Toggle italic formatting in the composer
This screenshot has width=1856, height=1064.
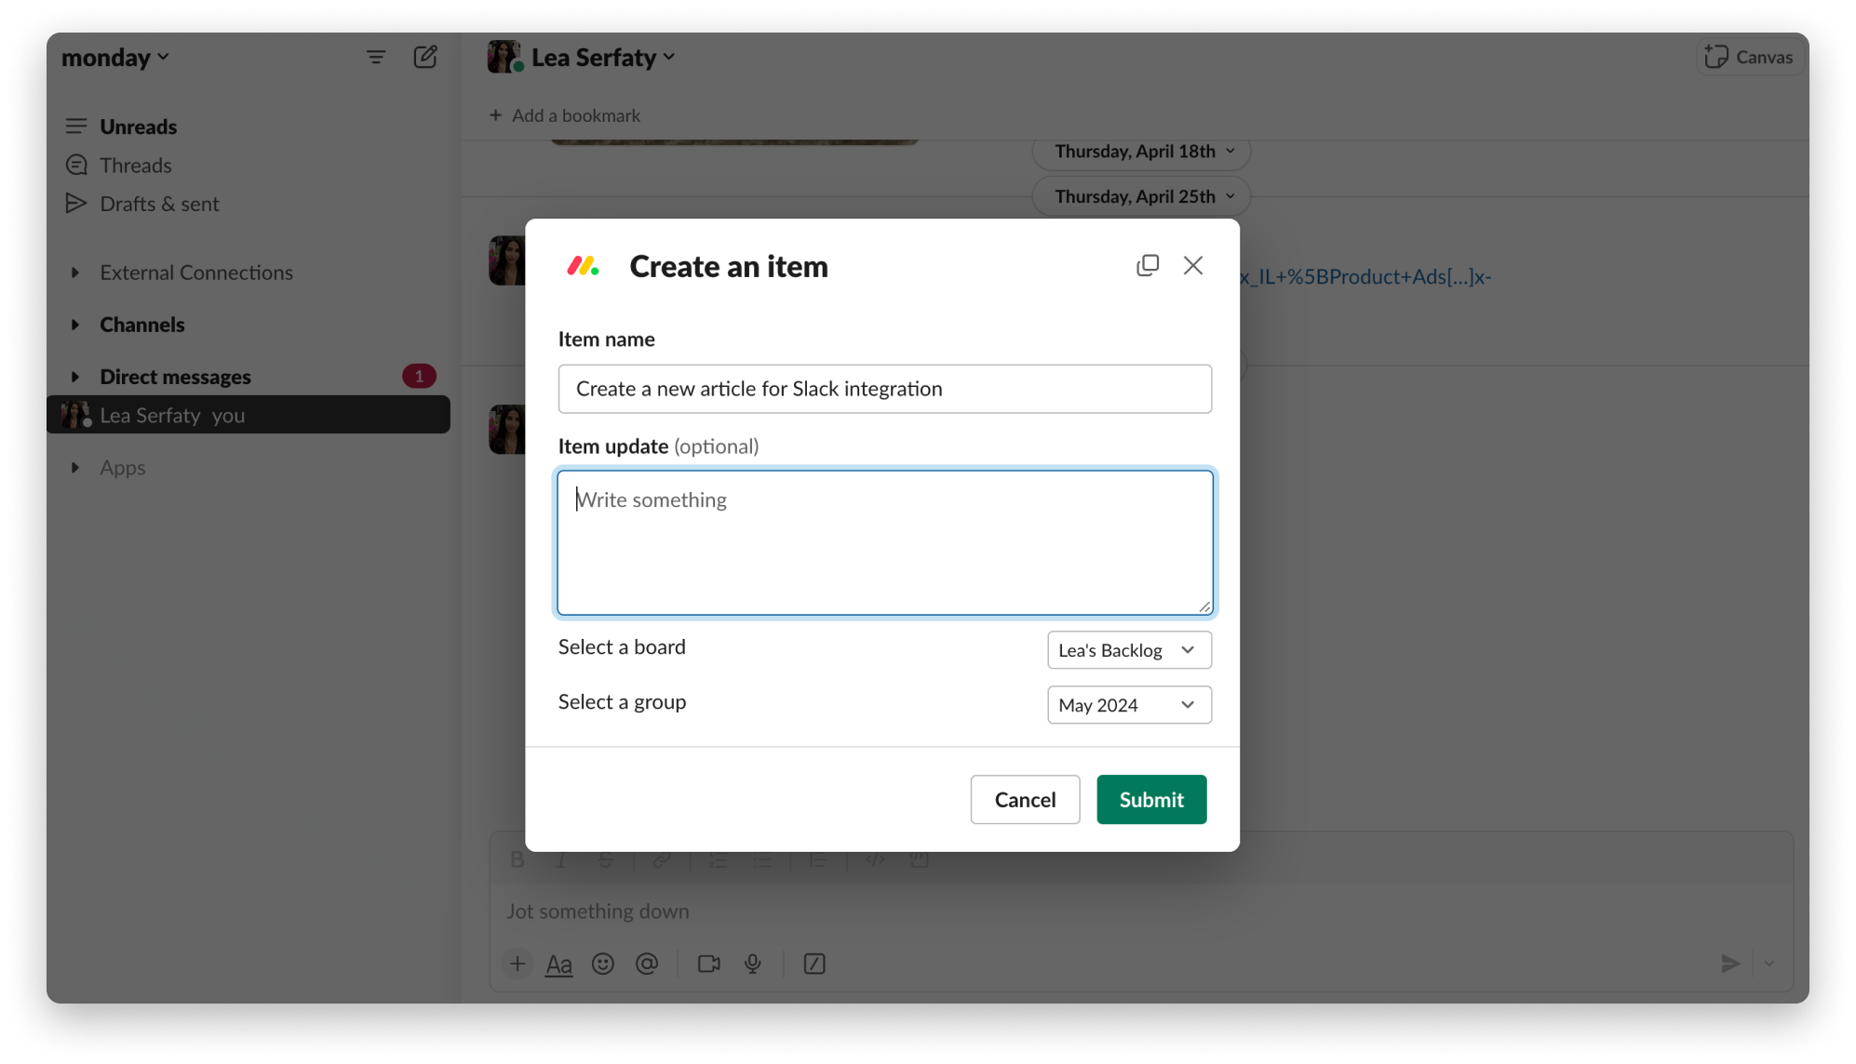pos(561,860)
